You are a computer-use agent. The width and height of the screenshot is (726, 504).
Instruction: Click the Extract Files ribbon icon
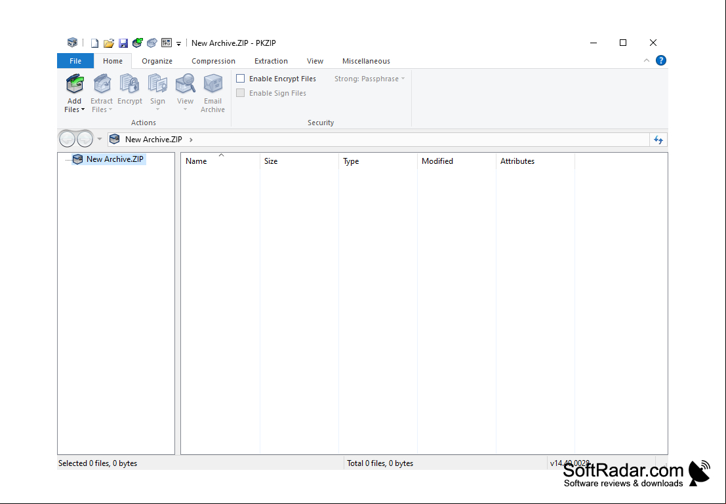(x=102, y=84)
